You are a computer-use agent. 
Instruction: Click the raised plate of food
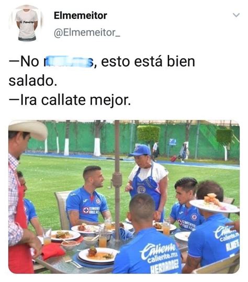214,204
